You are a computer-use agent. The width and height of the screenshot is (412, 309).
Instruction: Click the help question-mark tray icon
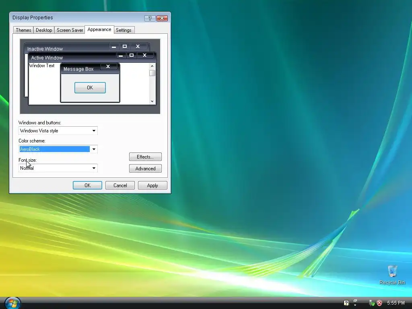(346, 303)
